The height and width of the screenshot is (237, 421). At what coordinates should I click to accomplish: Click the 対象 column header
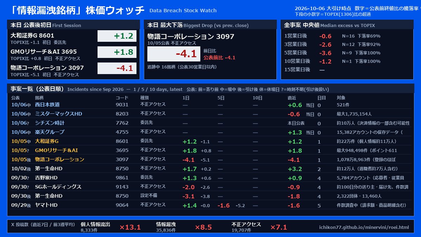click(x=341, y=98)
